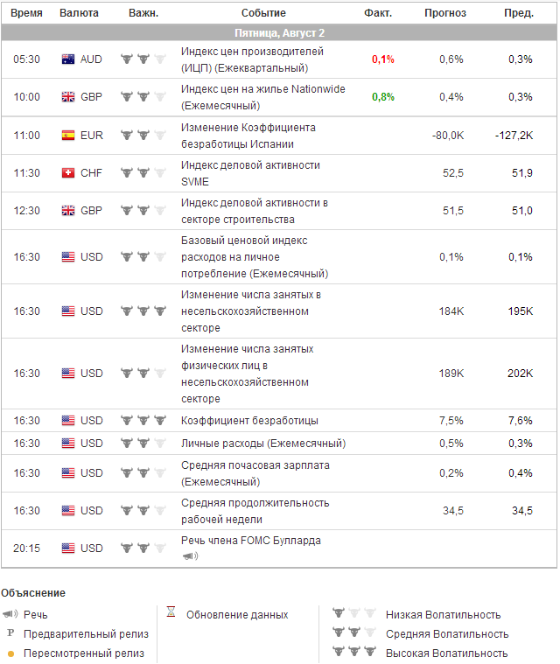Click the megaphone icon next to Речь in the legend
The width and height of the screenshot is (560, 664).
click(x=10, y=615)
